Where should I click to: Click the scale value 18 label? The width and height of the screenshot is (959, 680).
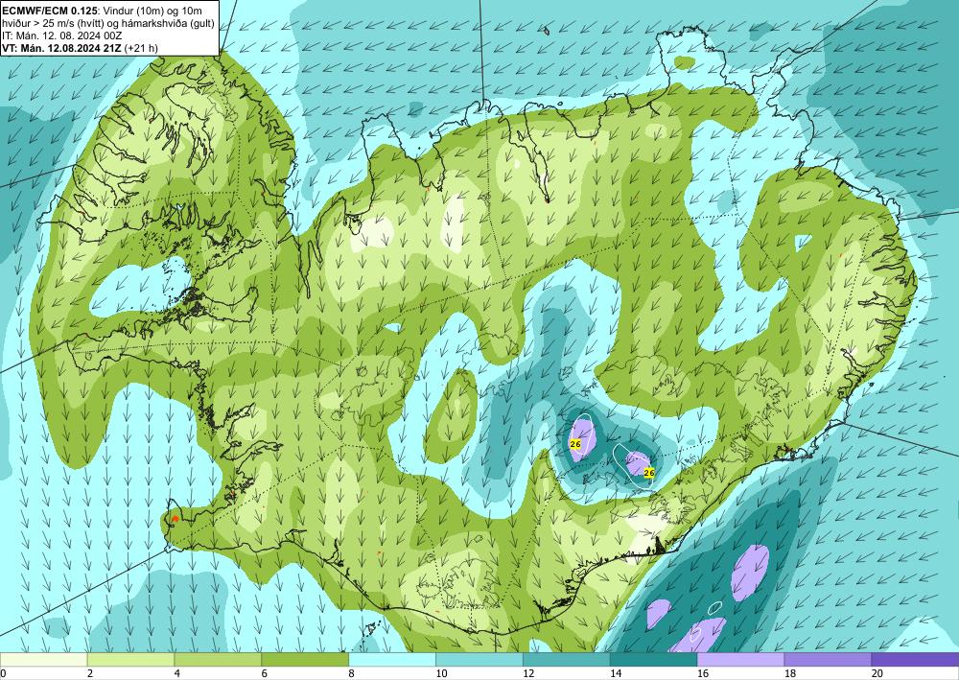(789, 674)
